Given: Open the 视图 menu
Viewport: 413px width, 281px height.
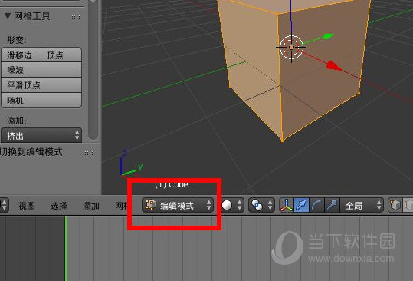Looking at the screenshot, I should tap(27, 206).
